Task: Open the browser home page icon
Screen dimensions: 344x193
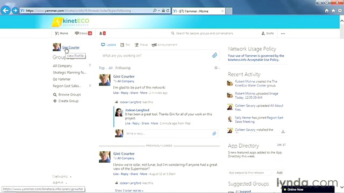Action: point(327,11)
